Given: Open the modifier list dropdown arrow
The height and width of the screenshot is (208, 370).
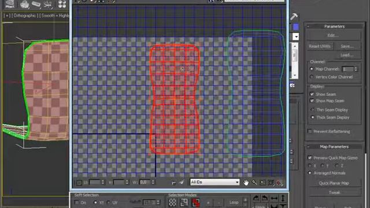Looking at the screenshot, I should click(x=295, y=36).
